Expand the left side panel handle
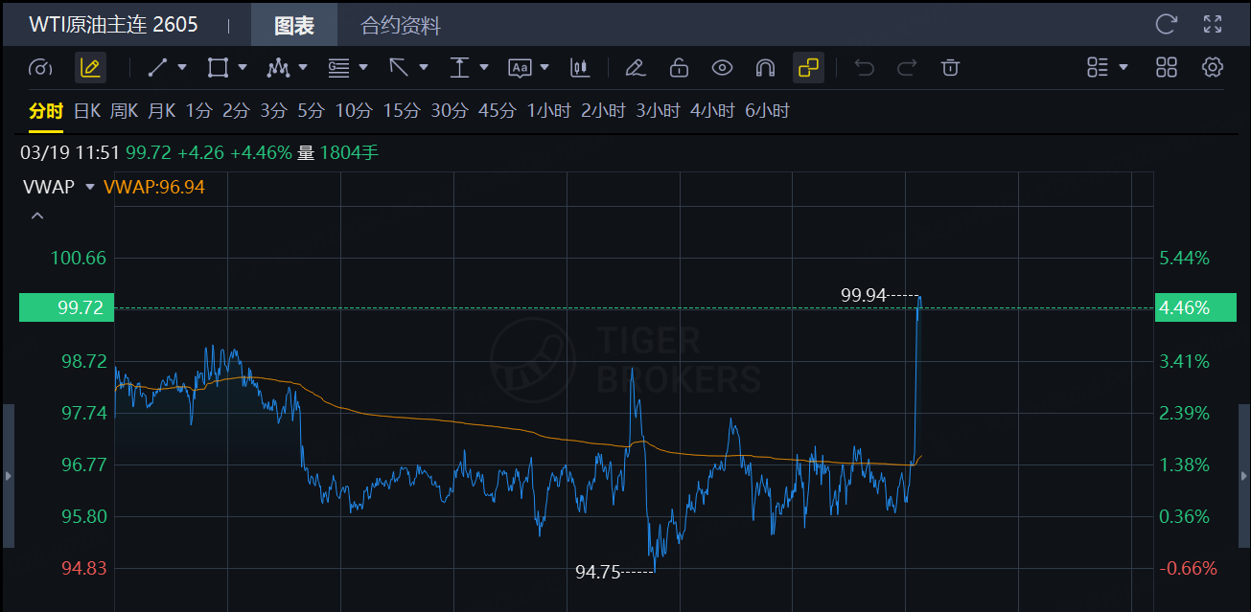 [9, 476]
